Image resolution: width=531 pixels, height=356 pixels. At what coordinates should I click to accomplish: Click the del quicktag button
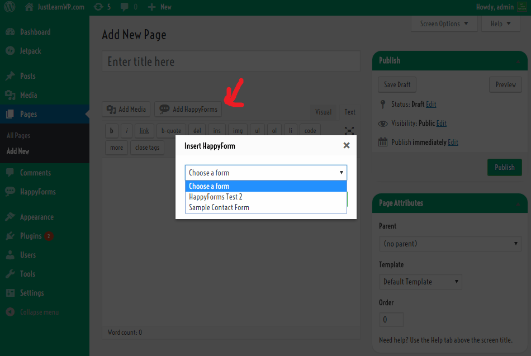tap(197, 131)
